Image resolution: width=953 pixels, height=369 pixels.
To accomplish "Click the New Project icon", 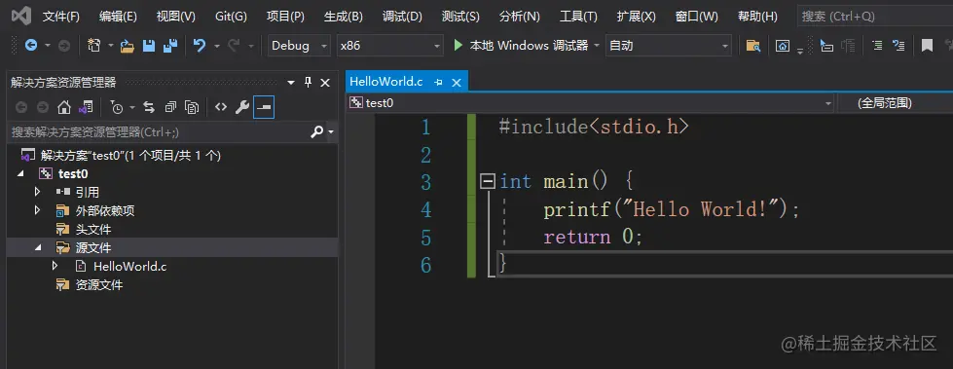I will [x=93, y=45].
